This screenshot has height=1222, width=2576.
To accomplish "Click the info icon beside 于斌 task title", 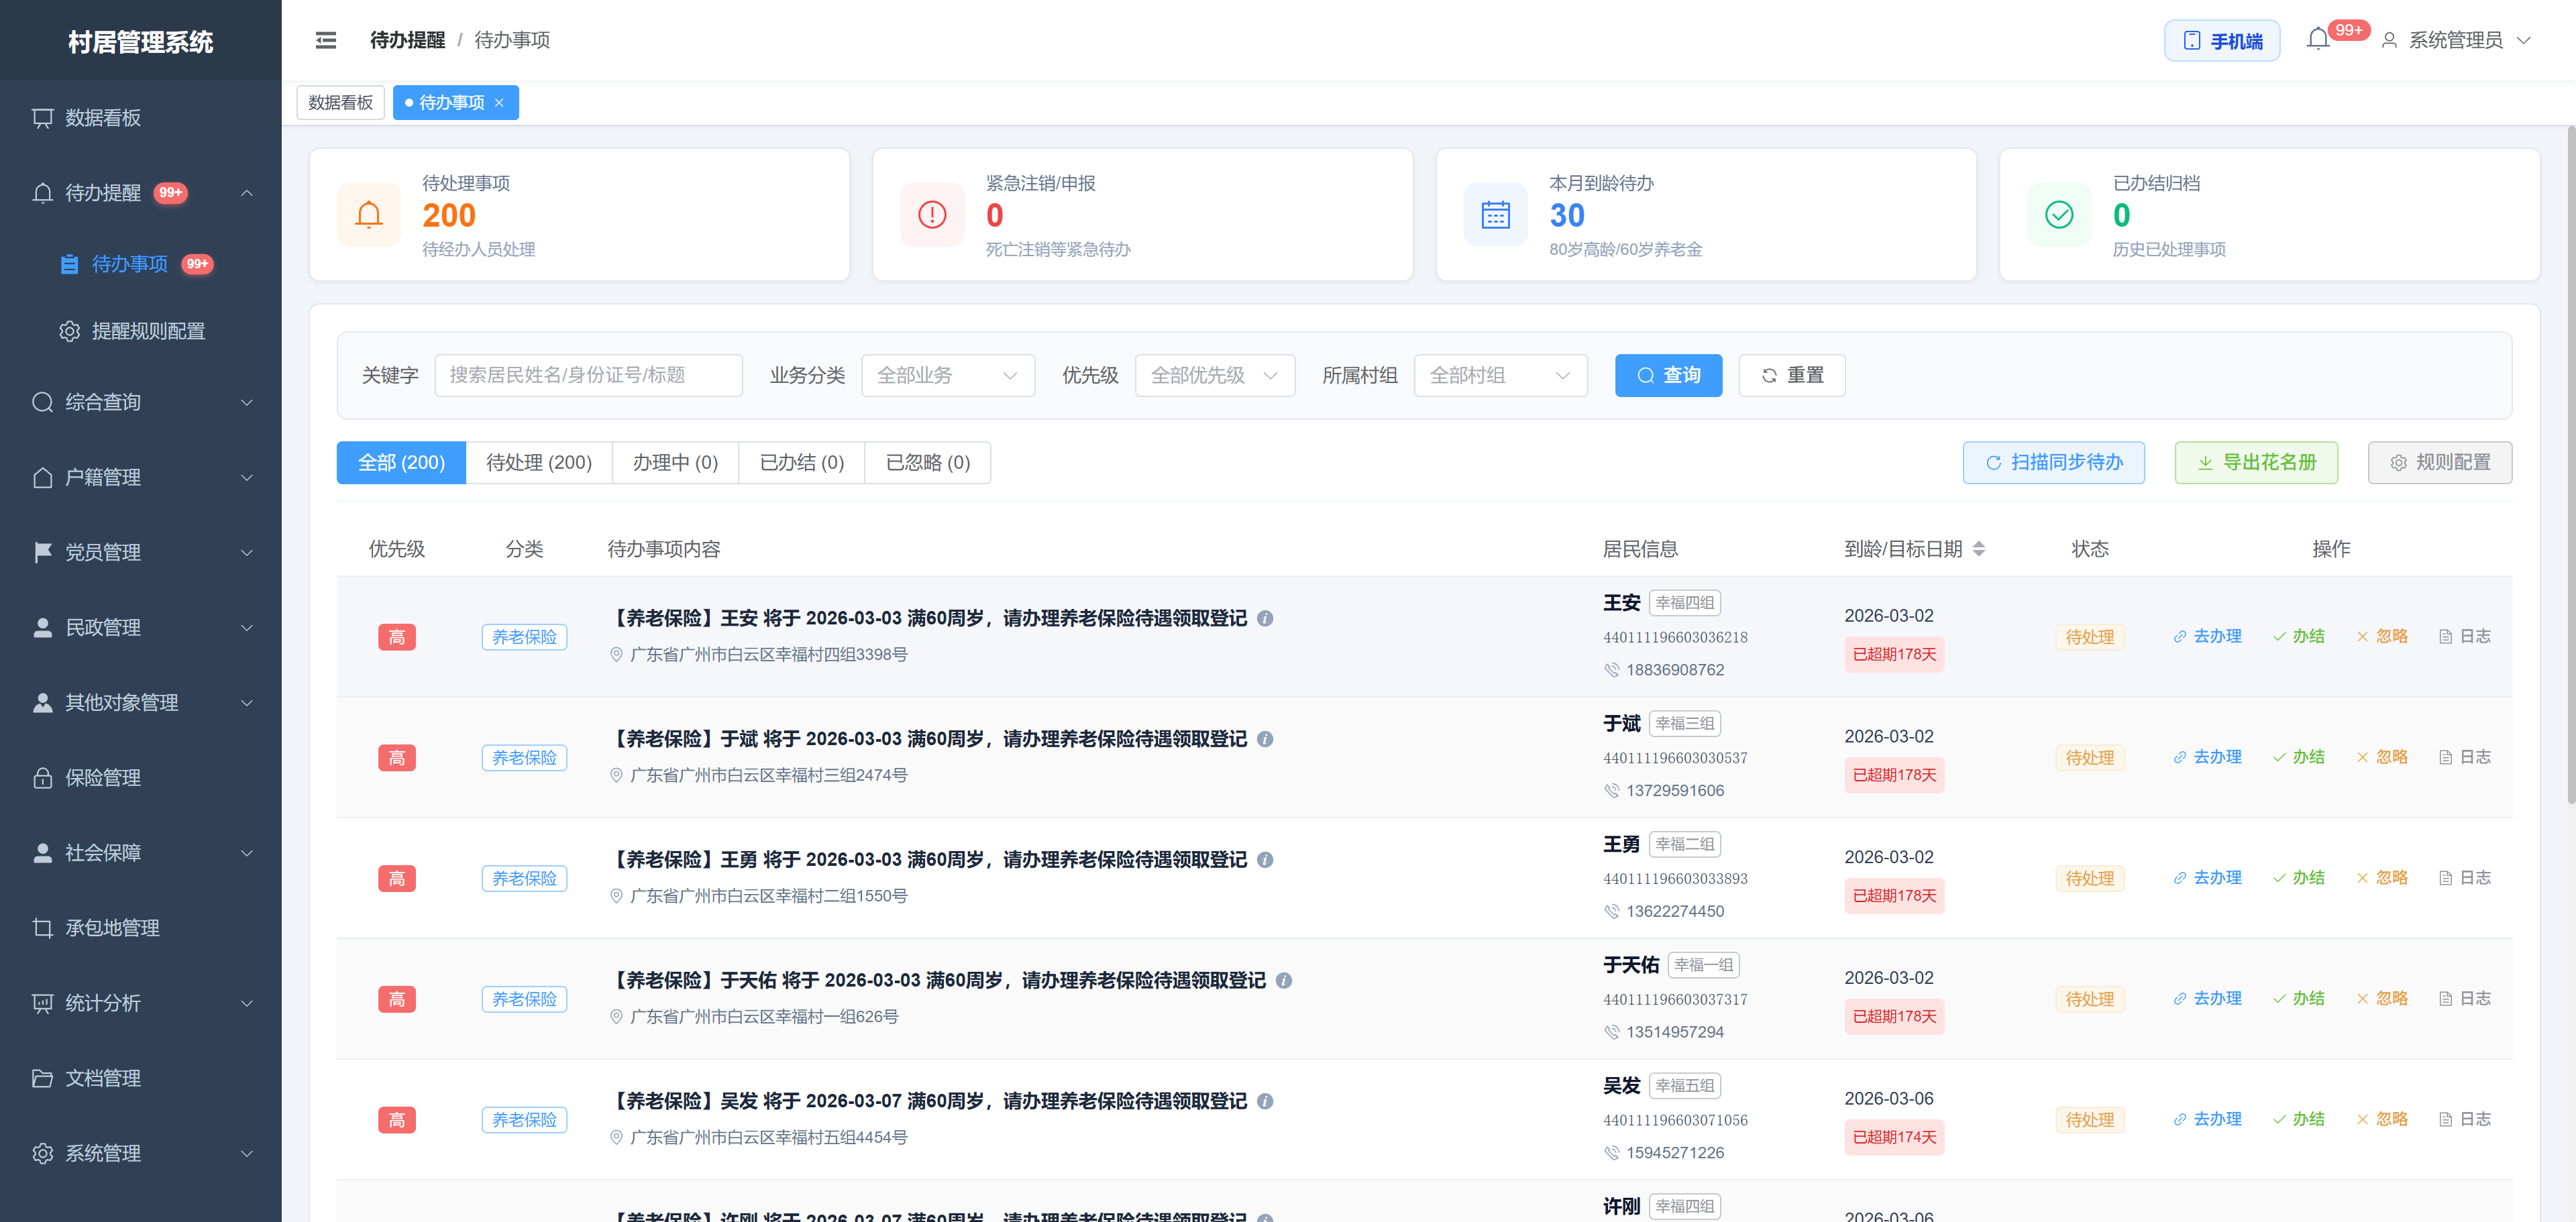I will [x=1265, y=739].
